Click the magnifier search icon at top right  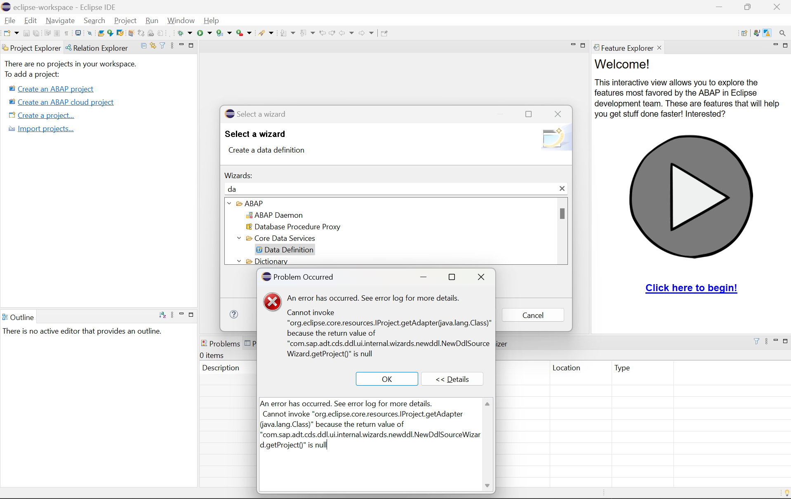[782, 33]
